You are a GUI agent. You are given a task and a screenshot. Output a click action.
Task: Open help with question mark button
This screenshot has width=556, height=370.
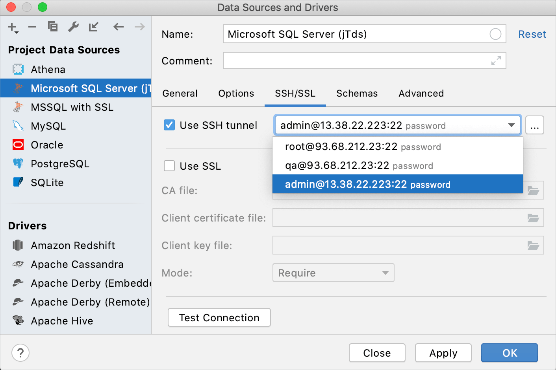20,353
